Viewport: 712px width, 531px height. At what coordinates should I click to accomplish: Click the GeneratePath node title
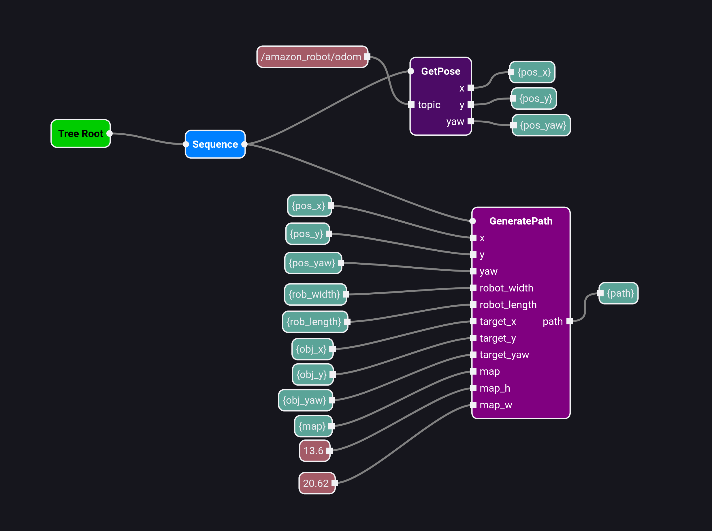[521, 221]
